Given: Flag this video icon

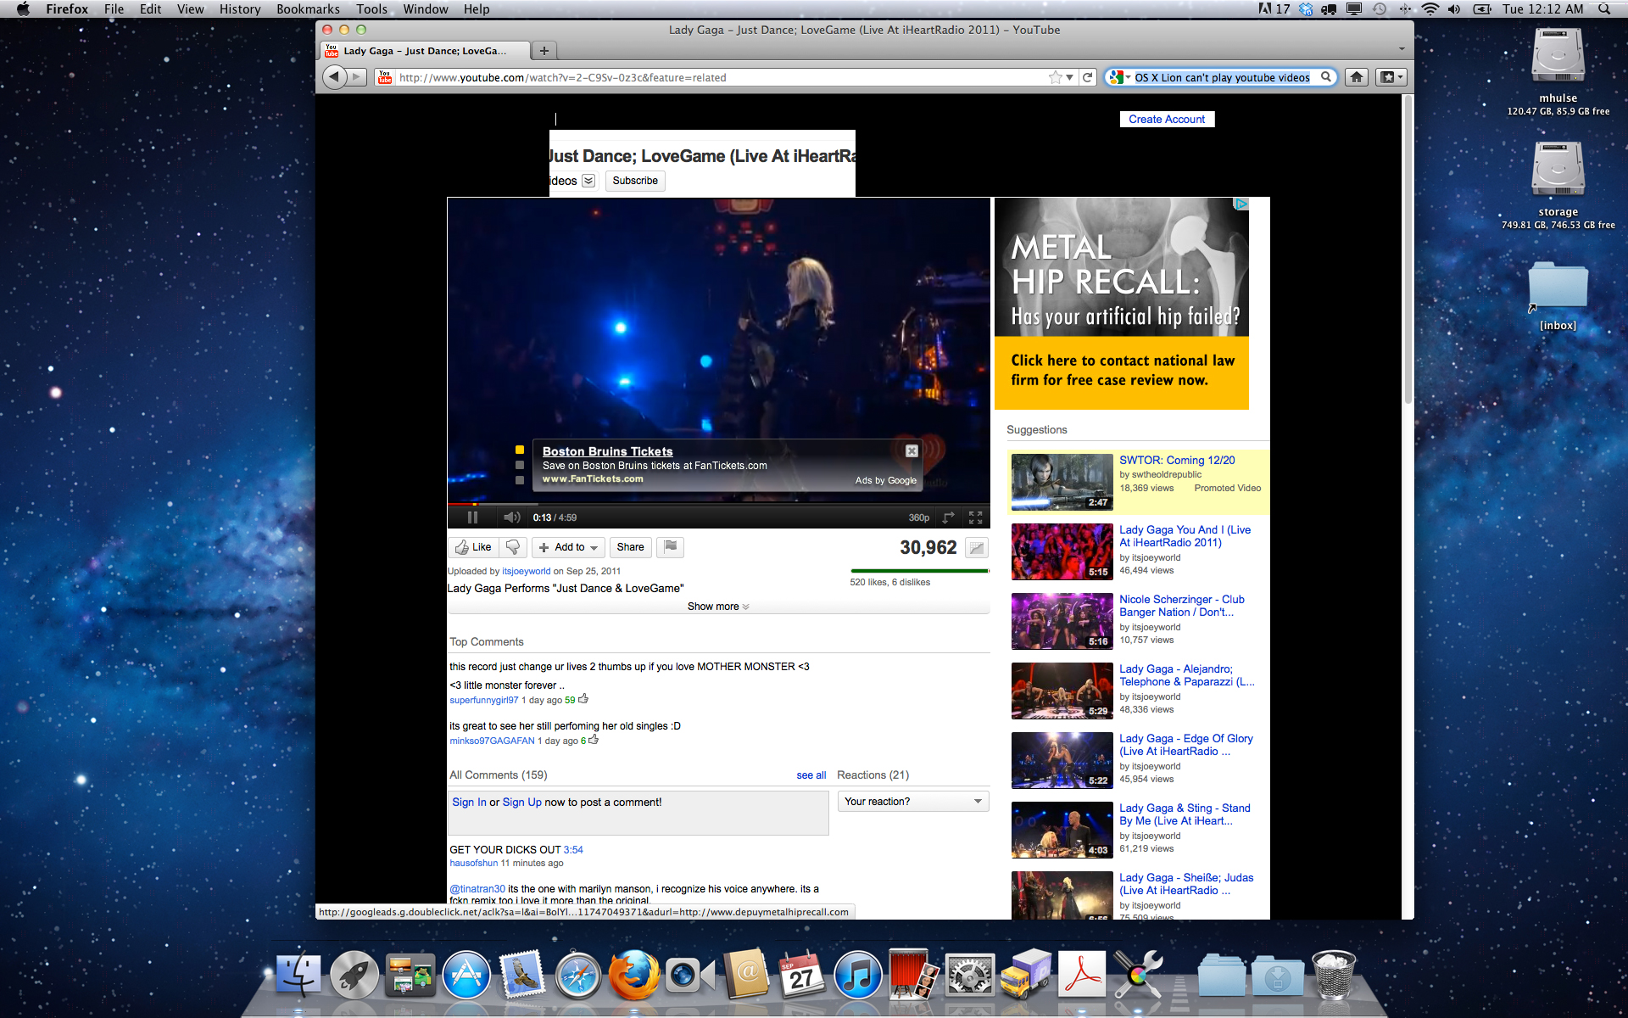Looking at the screenshot, I should pos(671,547).
